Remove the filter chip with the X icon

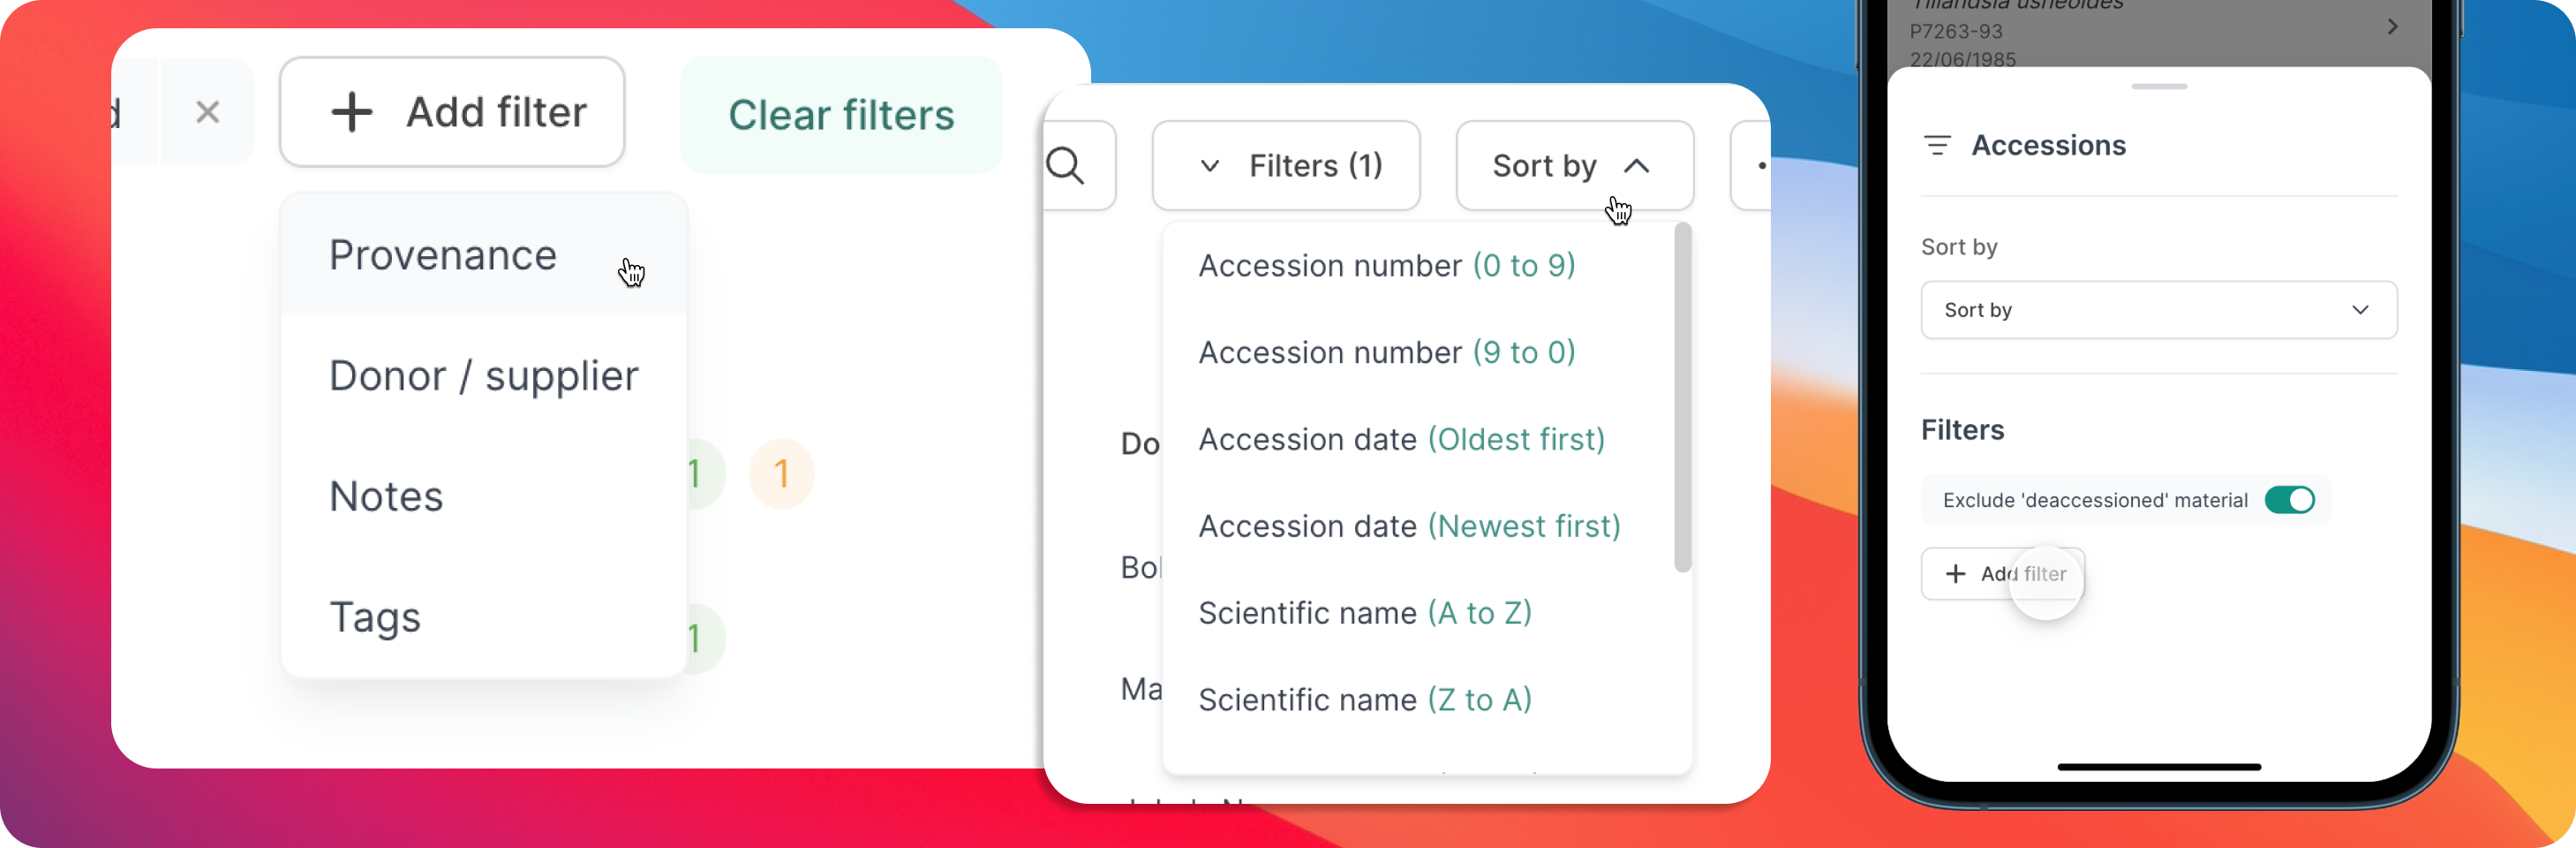pos(207,112)
